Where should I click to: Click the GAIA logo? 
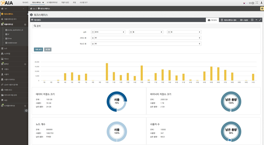tap(7, 3)
